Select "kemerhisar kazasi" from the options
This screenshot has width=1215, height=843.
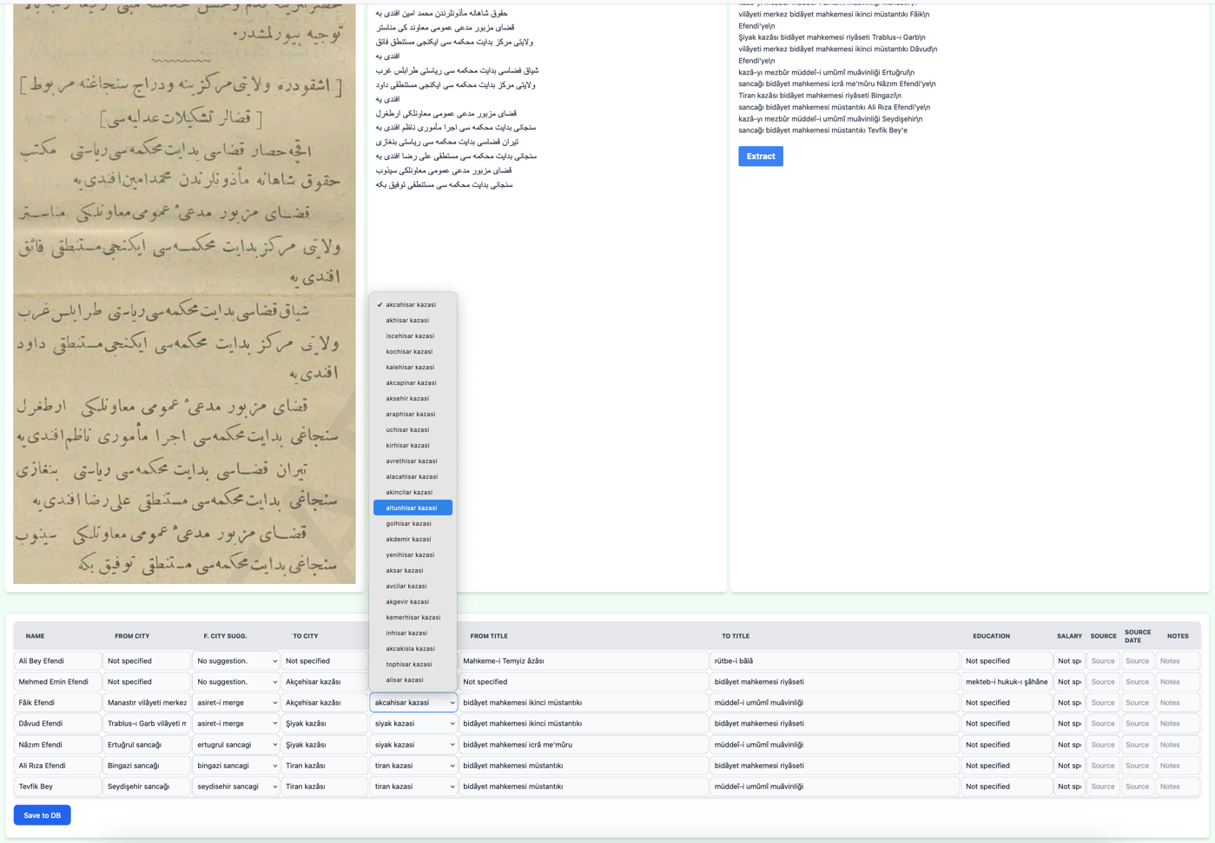tap(414, 617)
